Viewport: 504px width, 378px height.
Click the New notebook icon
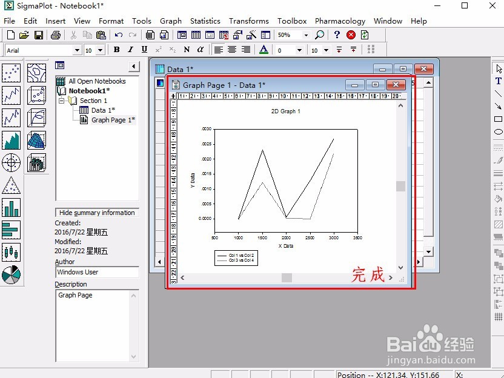[11, 35]
